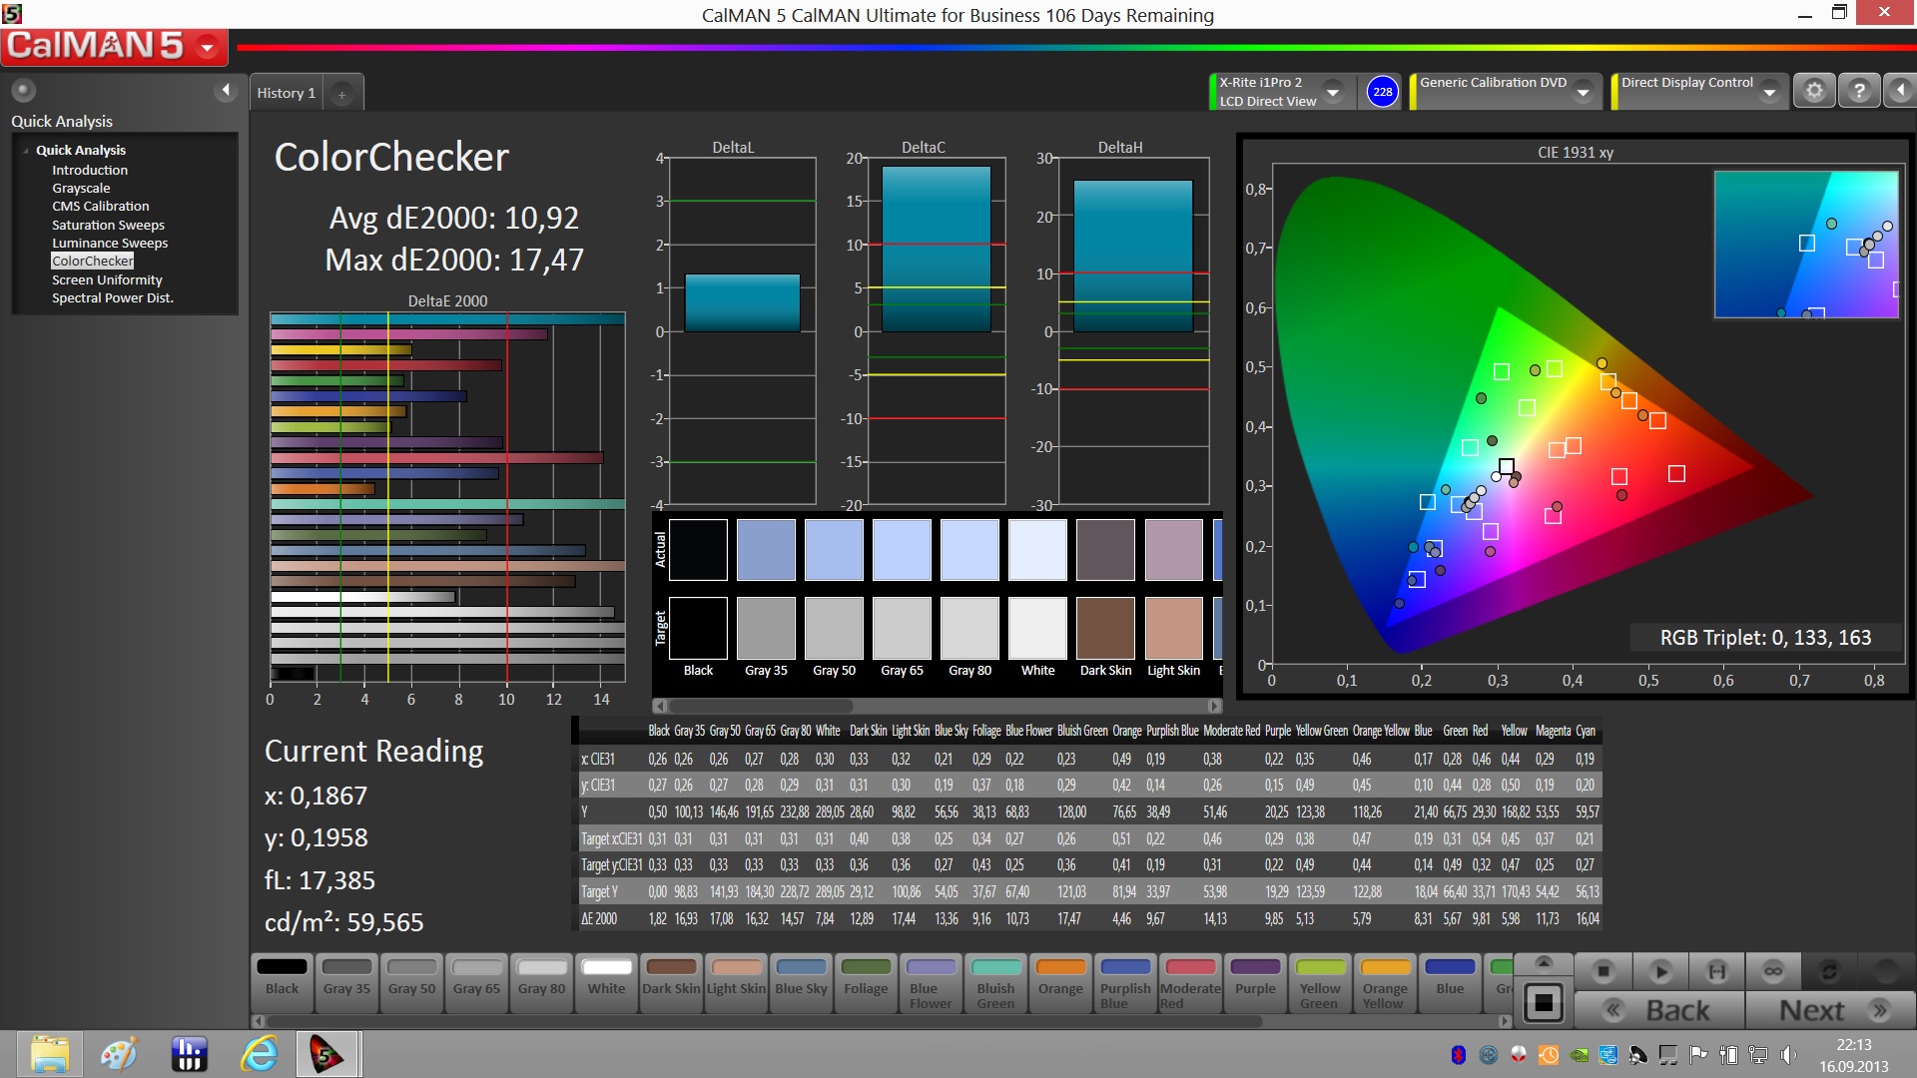Screen dimensions: 1917x1078
Task: Click the stop measurement button
Action: 1603,970
